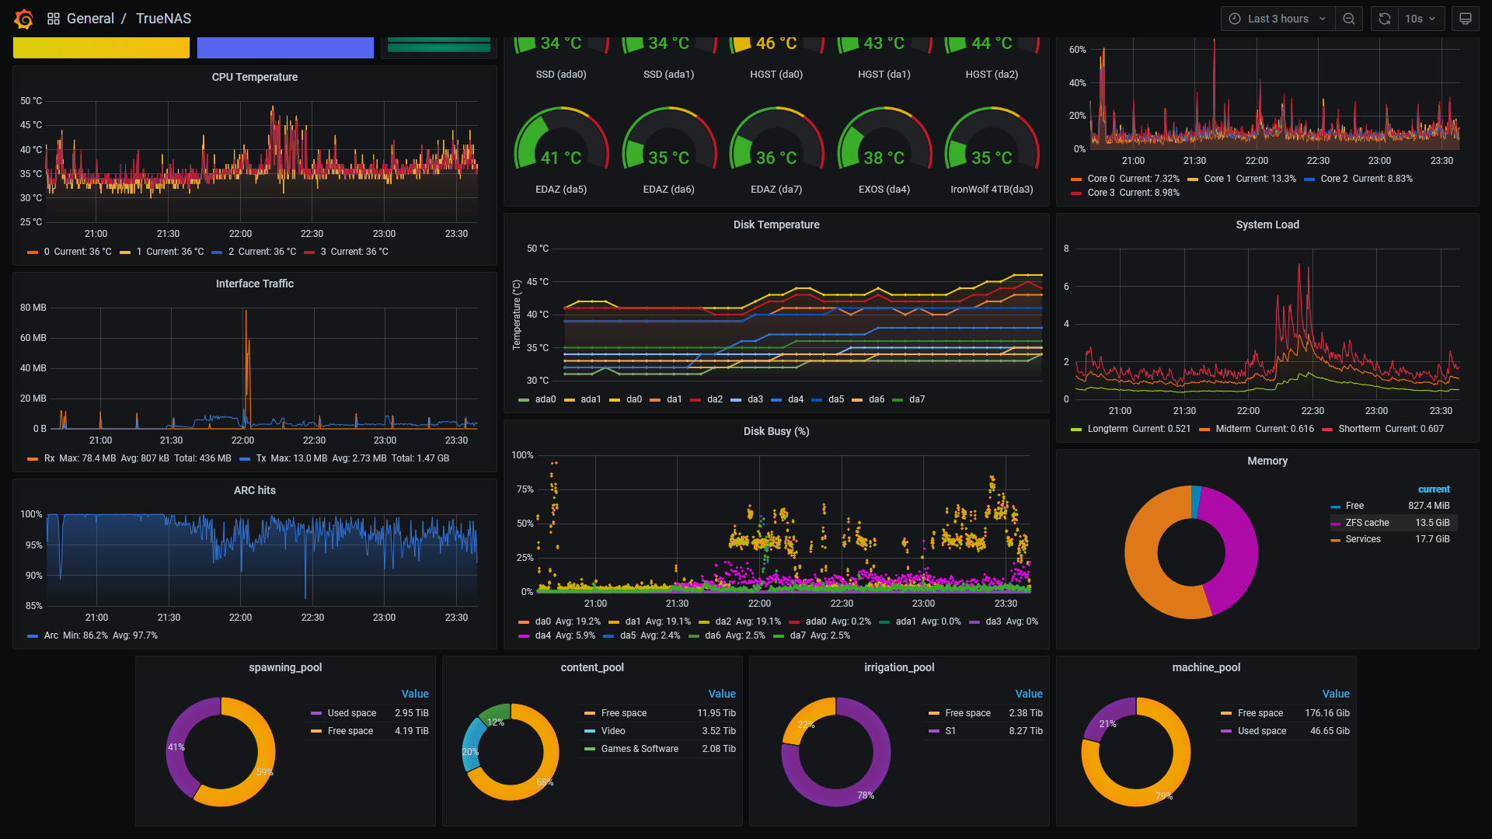Toggle the Rx series in Interface Traffic legend

(x=49, y=458)
